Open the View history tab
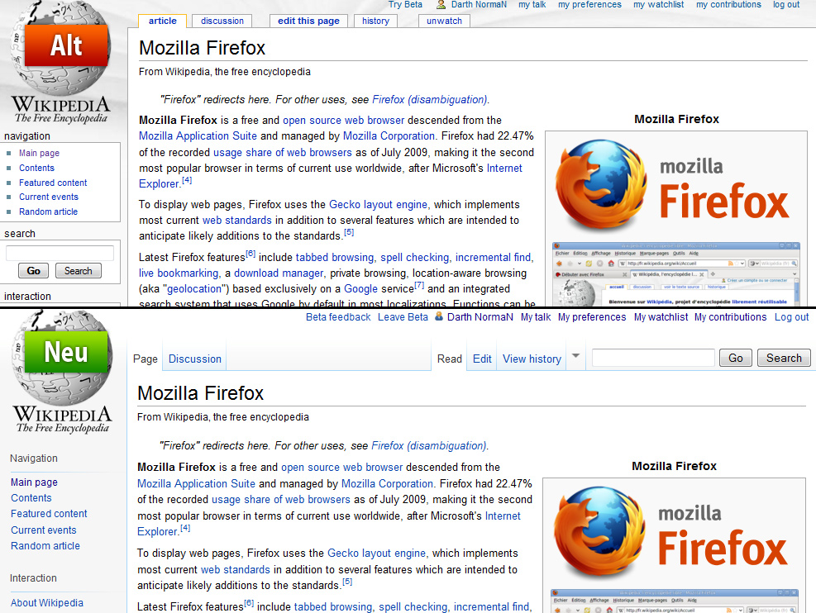This screenshot has width=816, height=613. [532, 359]
